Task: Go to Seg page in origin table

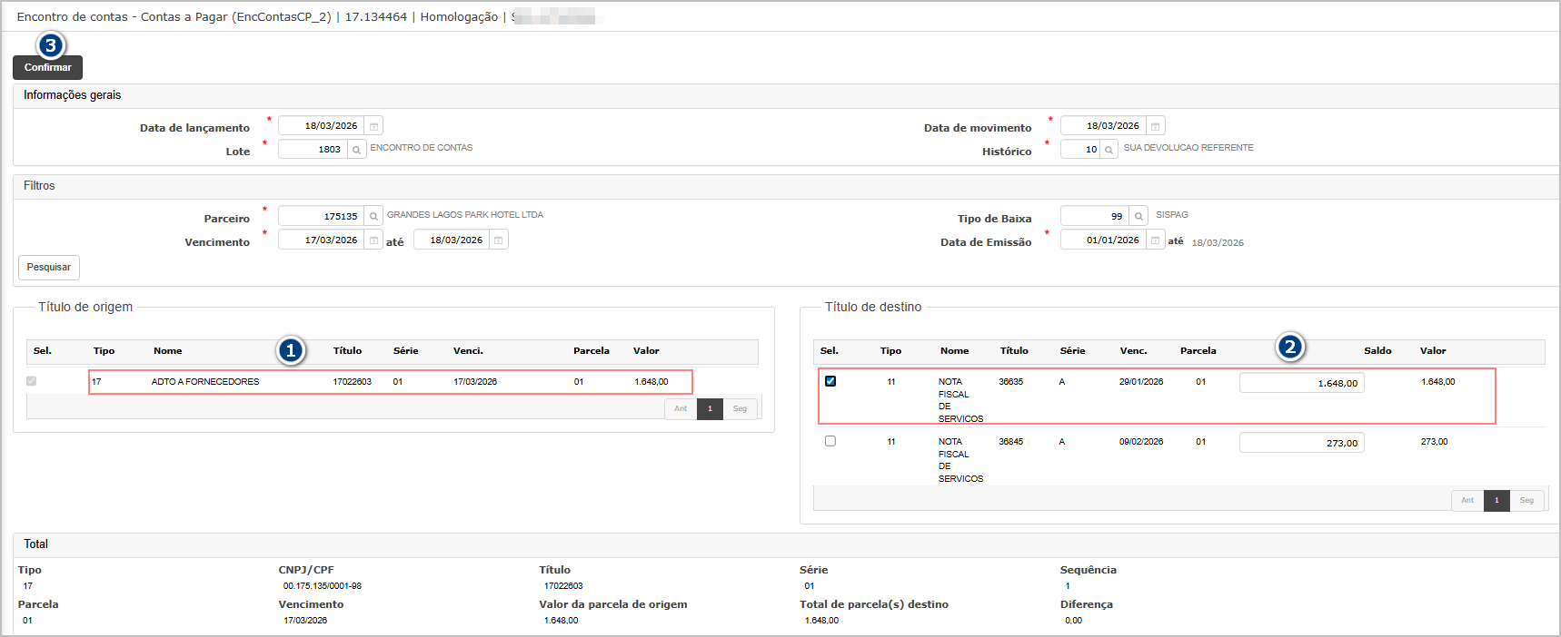Action: tap(740, 409)
